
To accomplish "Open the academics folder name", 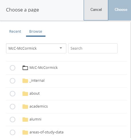I will (x=39, y=106).
